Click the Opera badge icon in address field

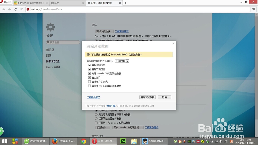(28, 9)
